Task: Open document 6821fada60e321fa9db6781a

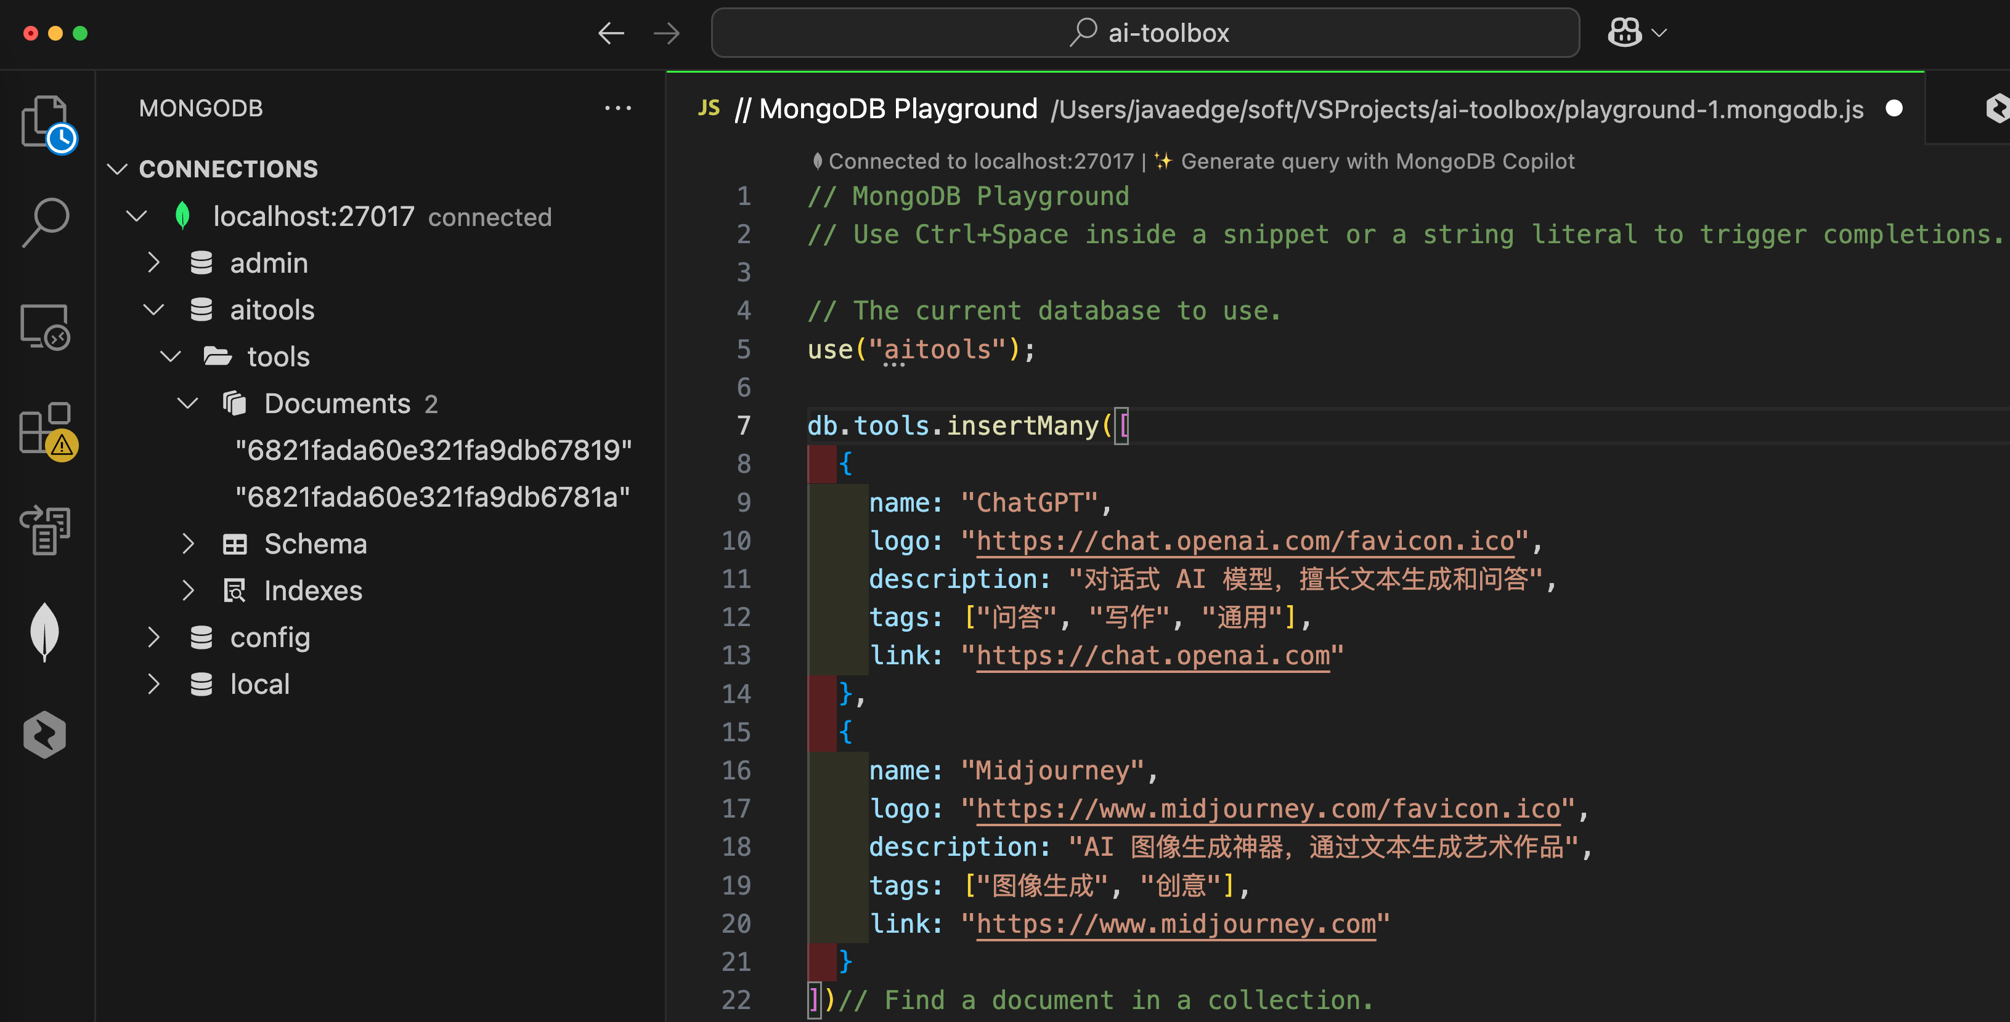Action: 433,497
